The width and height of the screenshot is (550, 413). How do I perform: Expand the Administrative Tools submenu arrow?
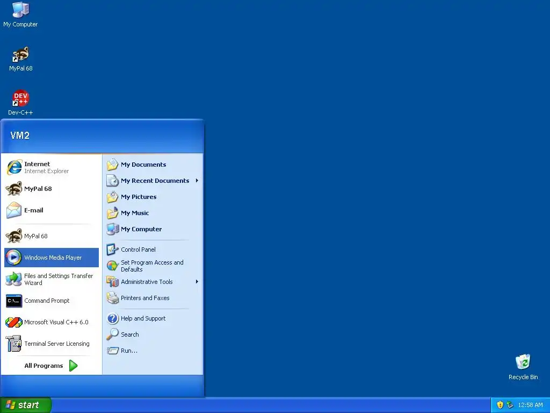[x=197, y=282]
